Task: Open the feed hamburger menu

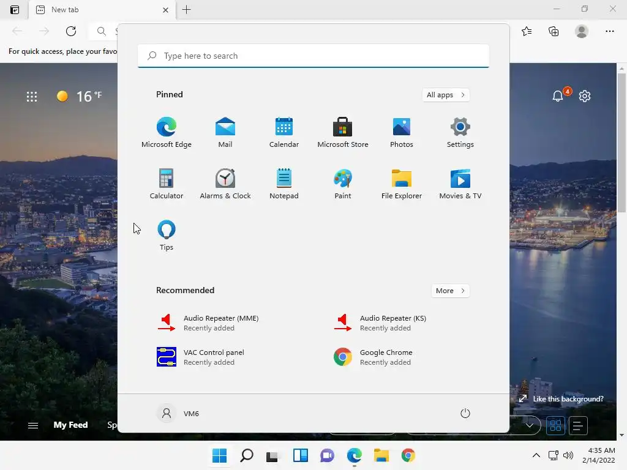Action: click(33, 425)
